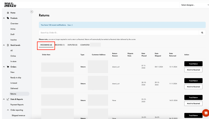Image resolution: width=209 pixels, height=119 pixels.
Task: Collapse the Stock Levels section chevron
Action: tap(4, 45)
